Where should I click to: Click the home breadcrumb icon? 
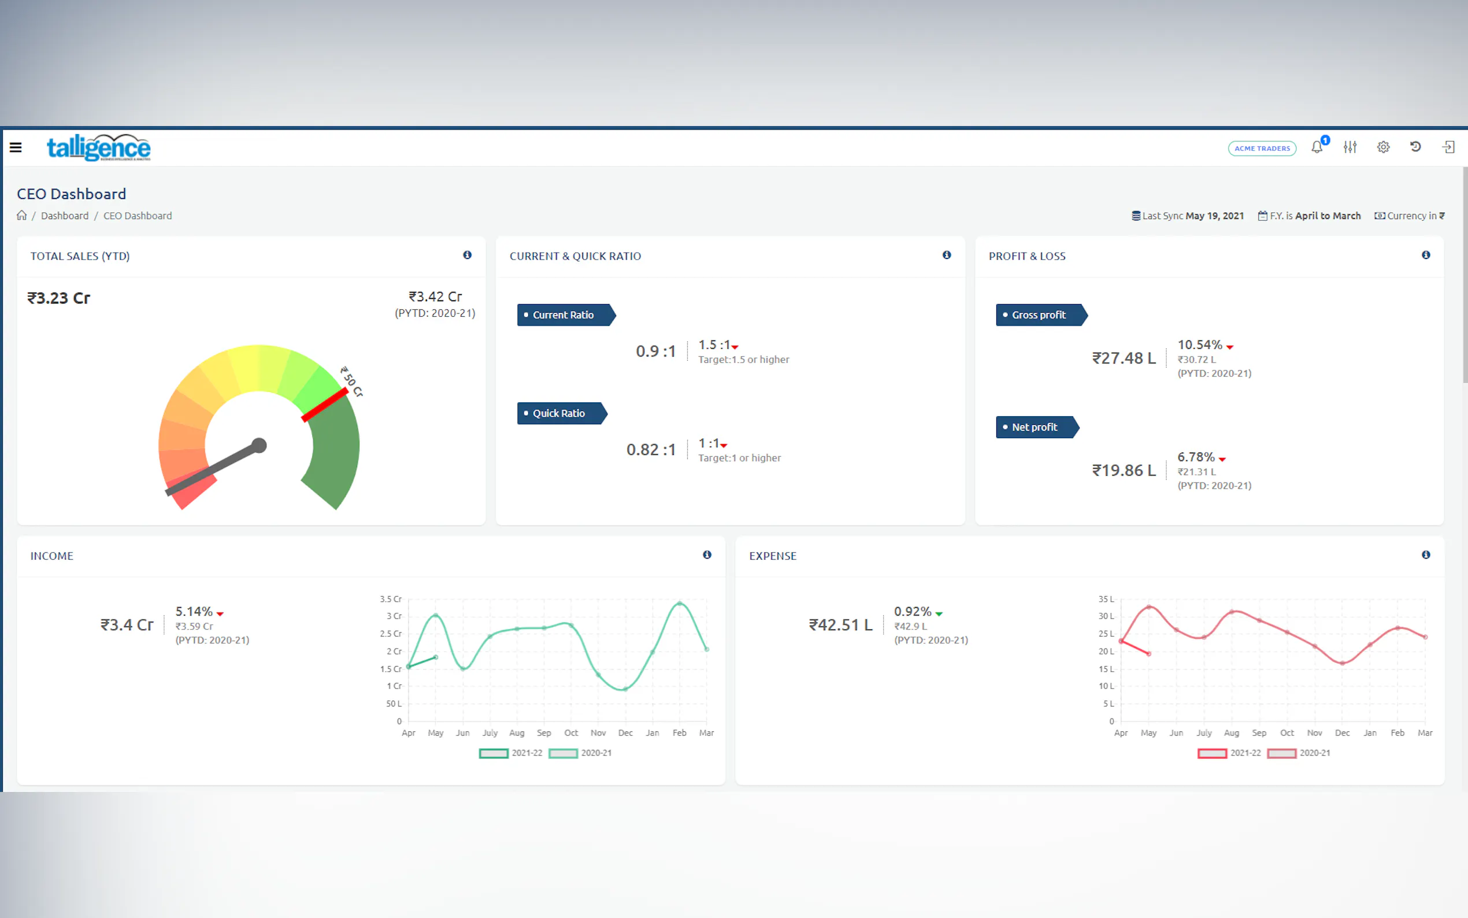click(x=22, y=216)
